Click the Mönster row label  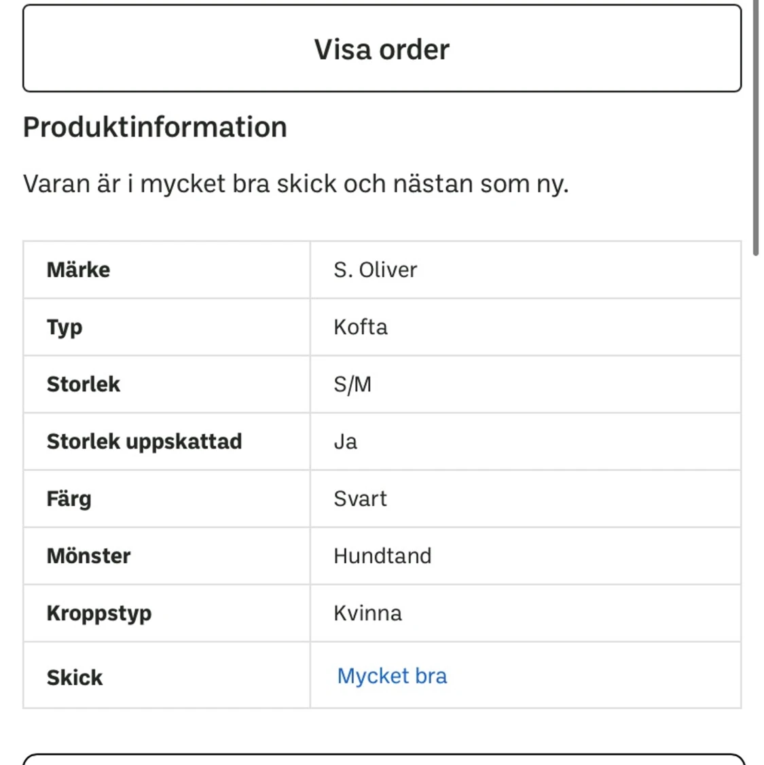click(89, 556)
